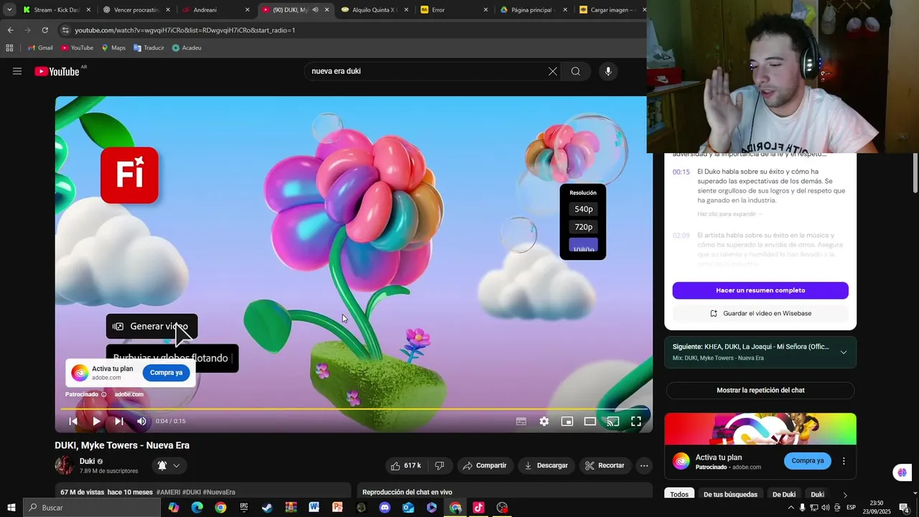
Task: Open the Traducir bookmark
Action: pos(149,47)
